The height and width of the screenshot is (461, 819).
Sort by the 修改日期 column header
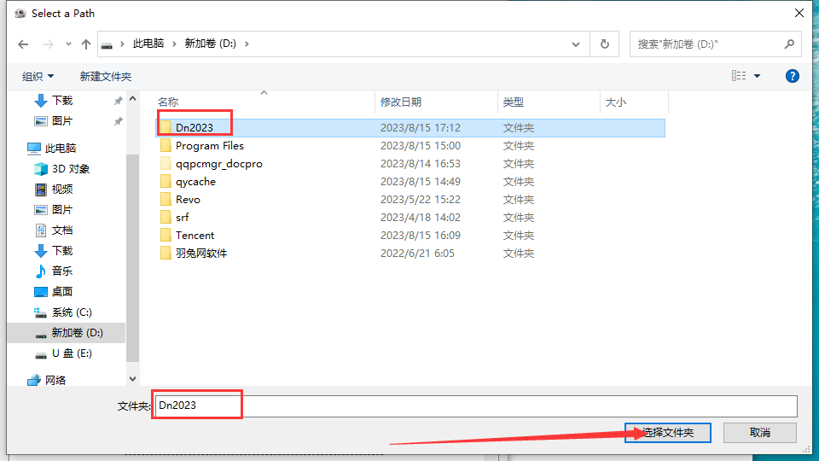pyautogui.click(x=436, y=102)
